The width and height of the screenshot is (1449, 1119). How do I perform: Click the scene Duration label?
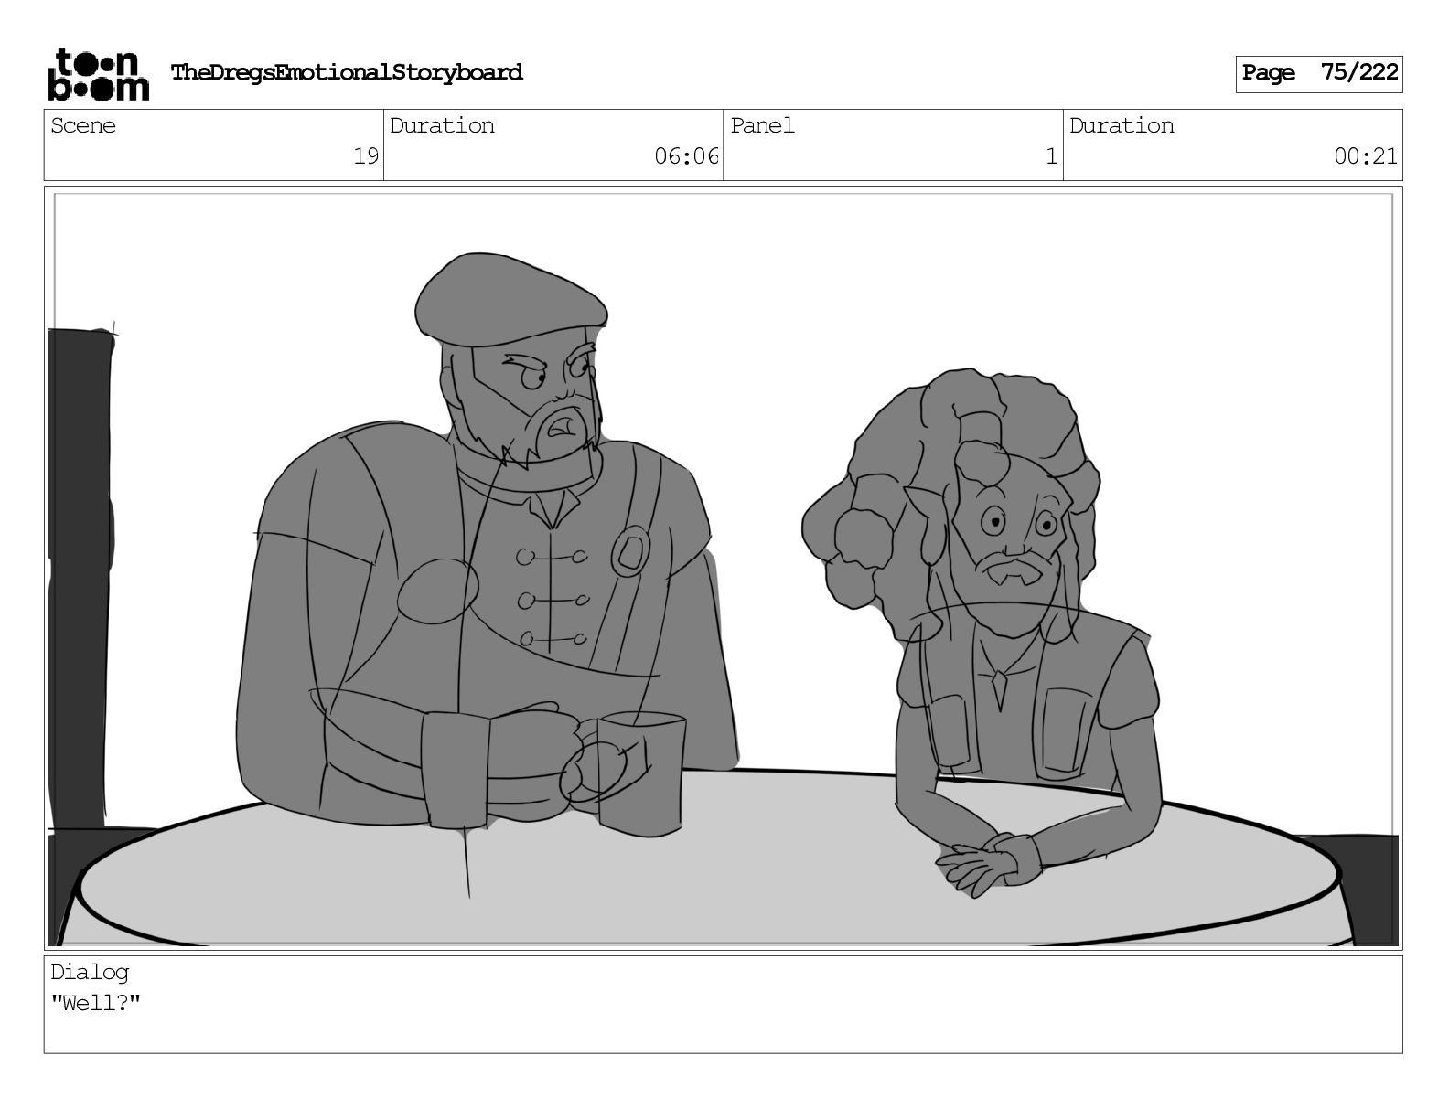pyautogui.click(x=442, y=125)
